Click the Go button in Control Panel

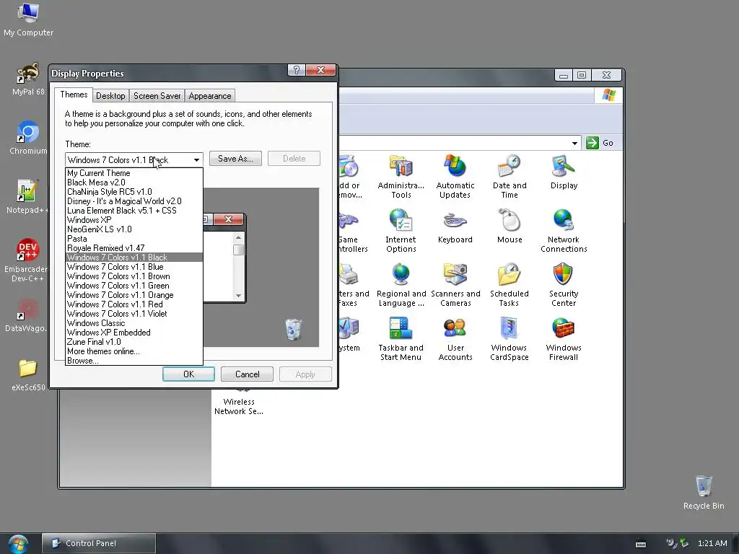(x=600, y=143)
